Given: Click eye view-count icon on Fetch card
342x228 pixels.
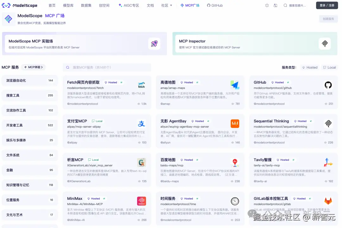Looking at the screenshot, I should click(x=139, y=104).
